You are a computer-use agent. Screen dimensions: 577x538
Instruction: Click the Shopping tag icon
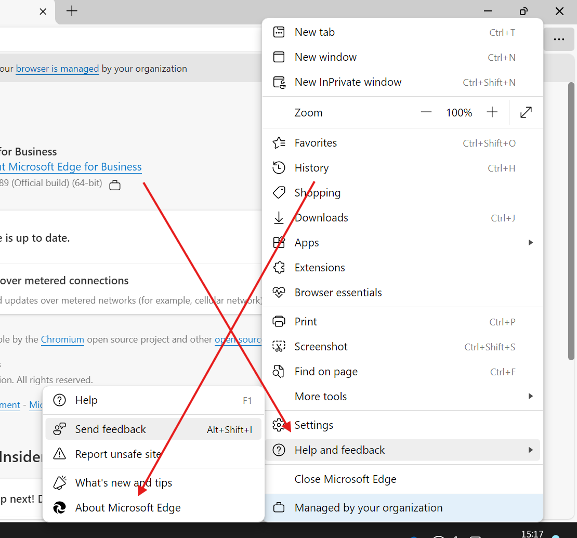click(x=279, y=192)
